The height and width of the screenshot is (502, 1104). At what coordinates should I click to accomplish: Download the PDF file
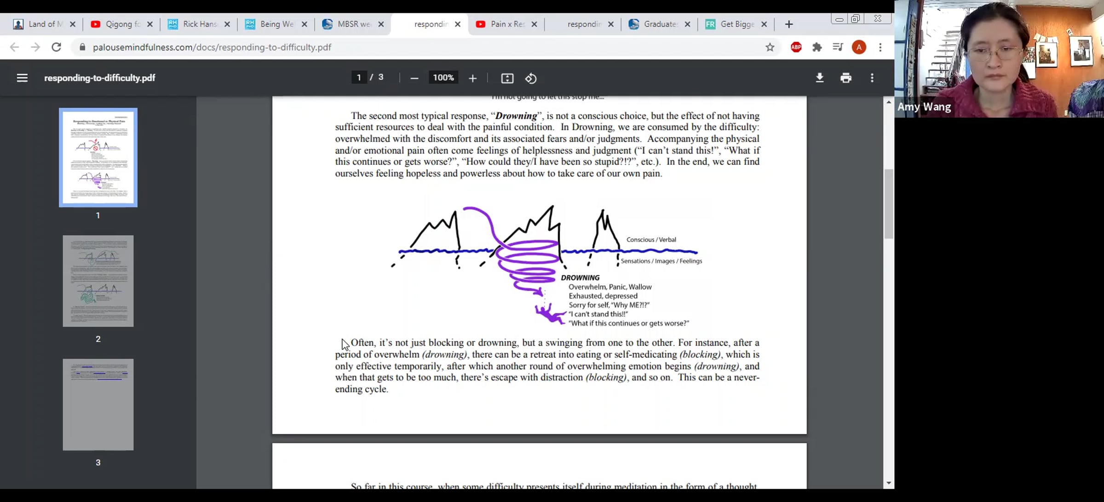(819, 78)
